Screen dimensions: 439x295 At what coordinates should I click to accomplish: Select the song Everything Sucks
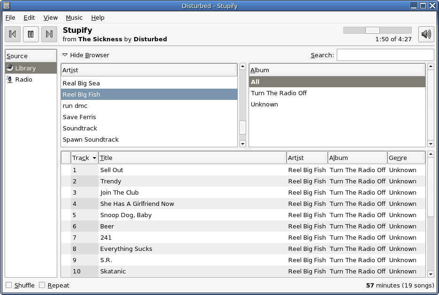point(243,249)
